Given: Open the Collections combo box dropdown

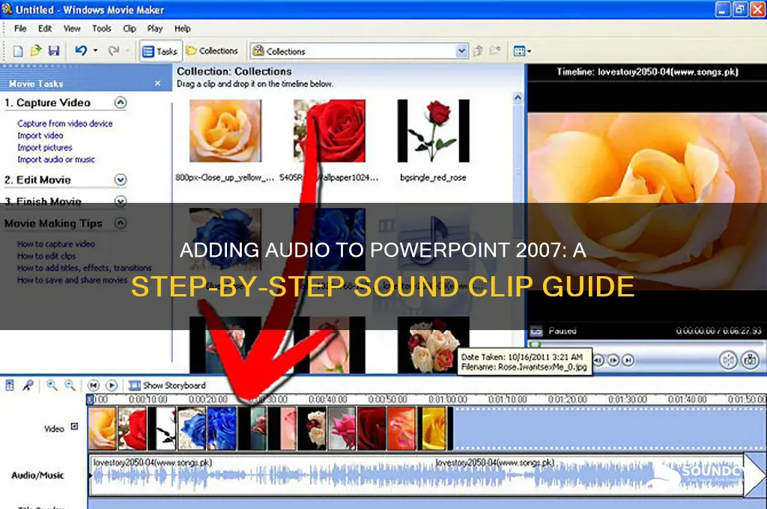Looking at the screenshot, I should pos(461,51).
